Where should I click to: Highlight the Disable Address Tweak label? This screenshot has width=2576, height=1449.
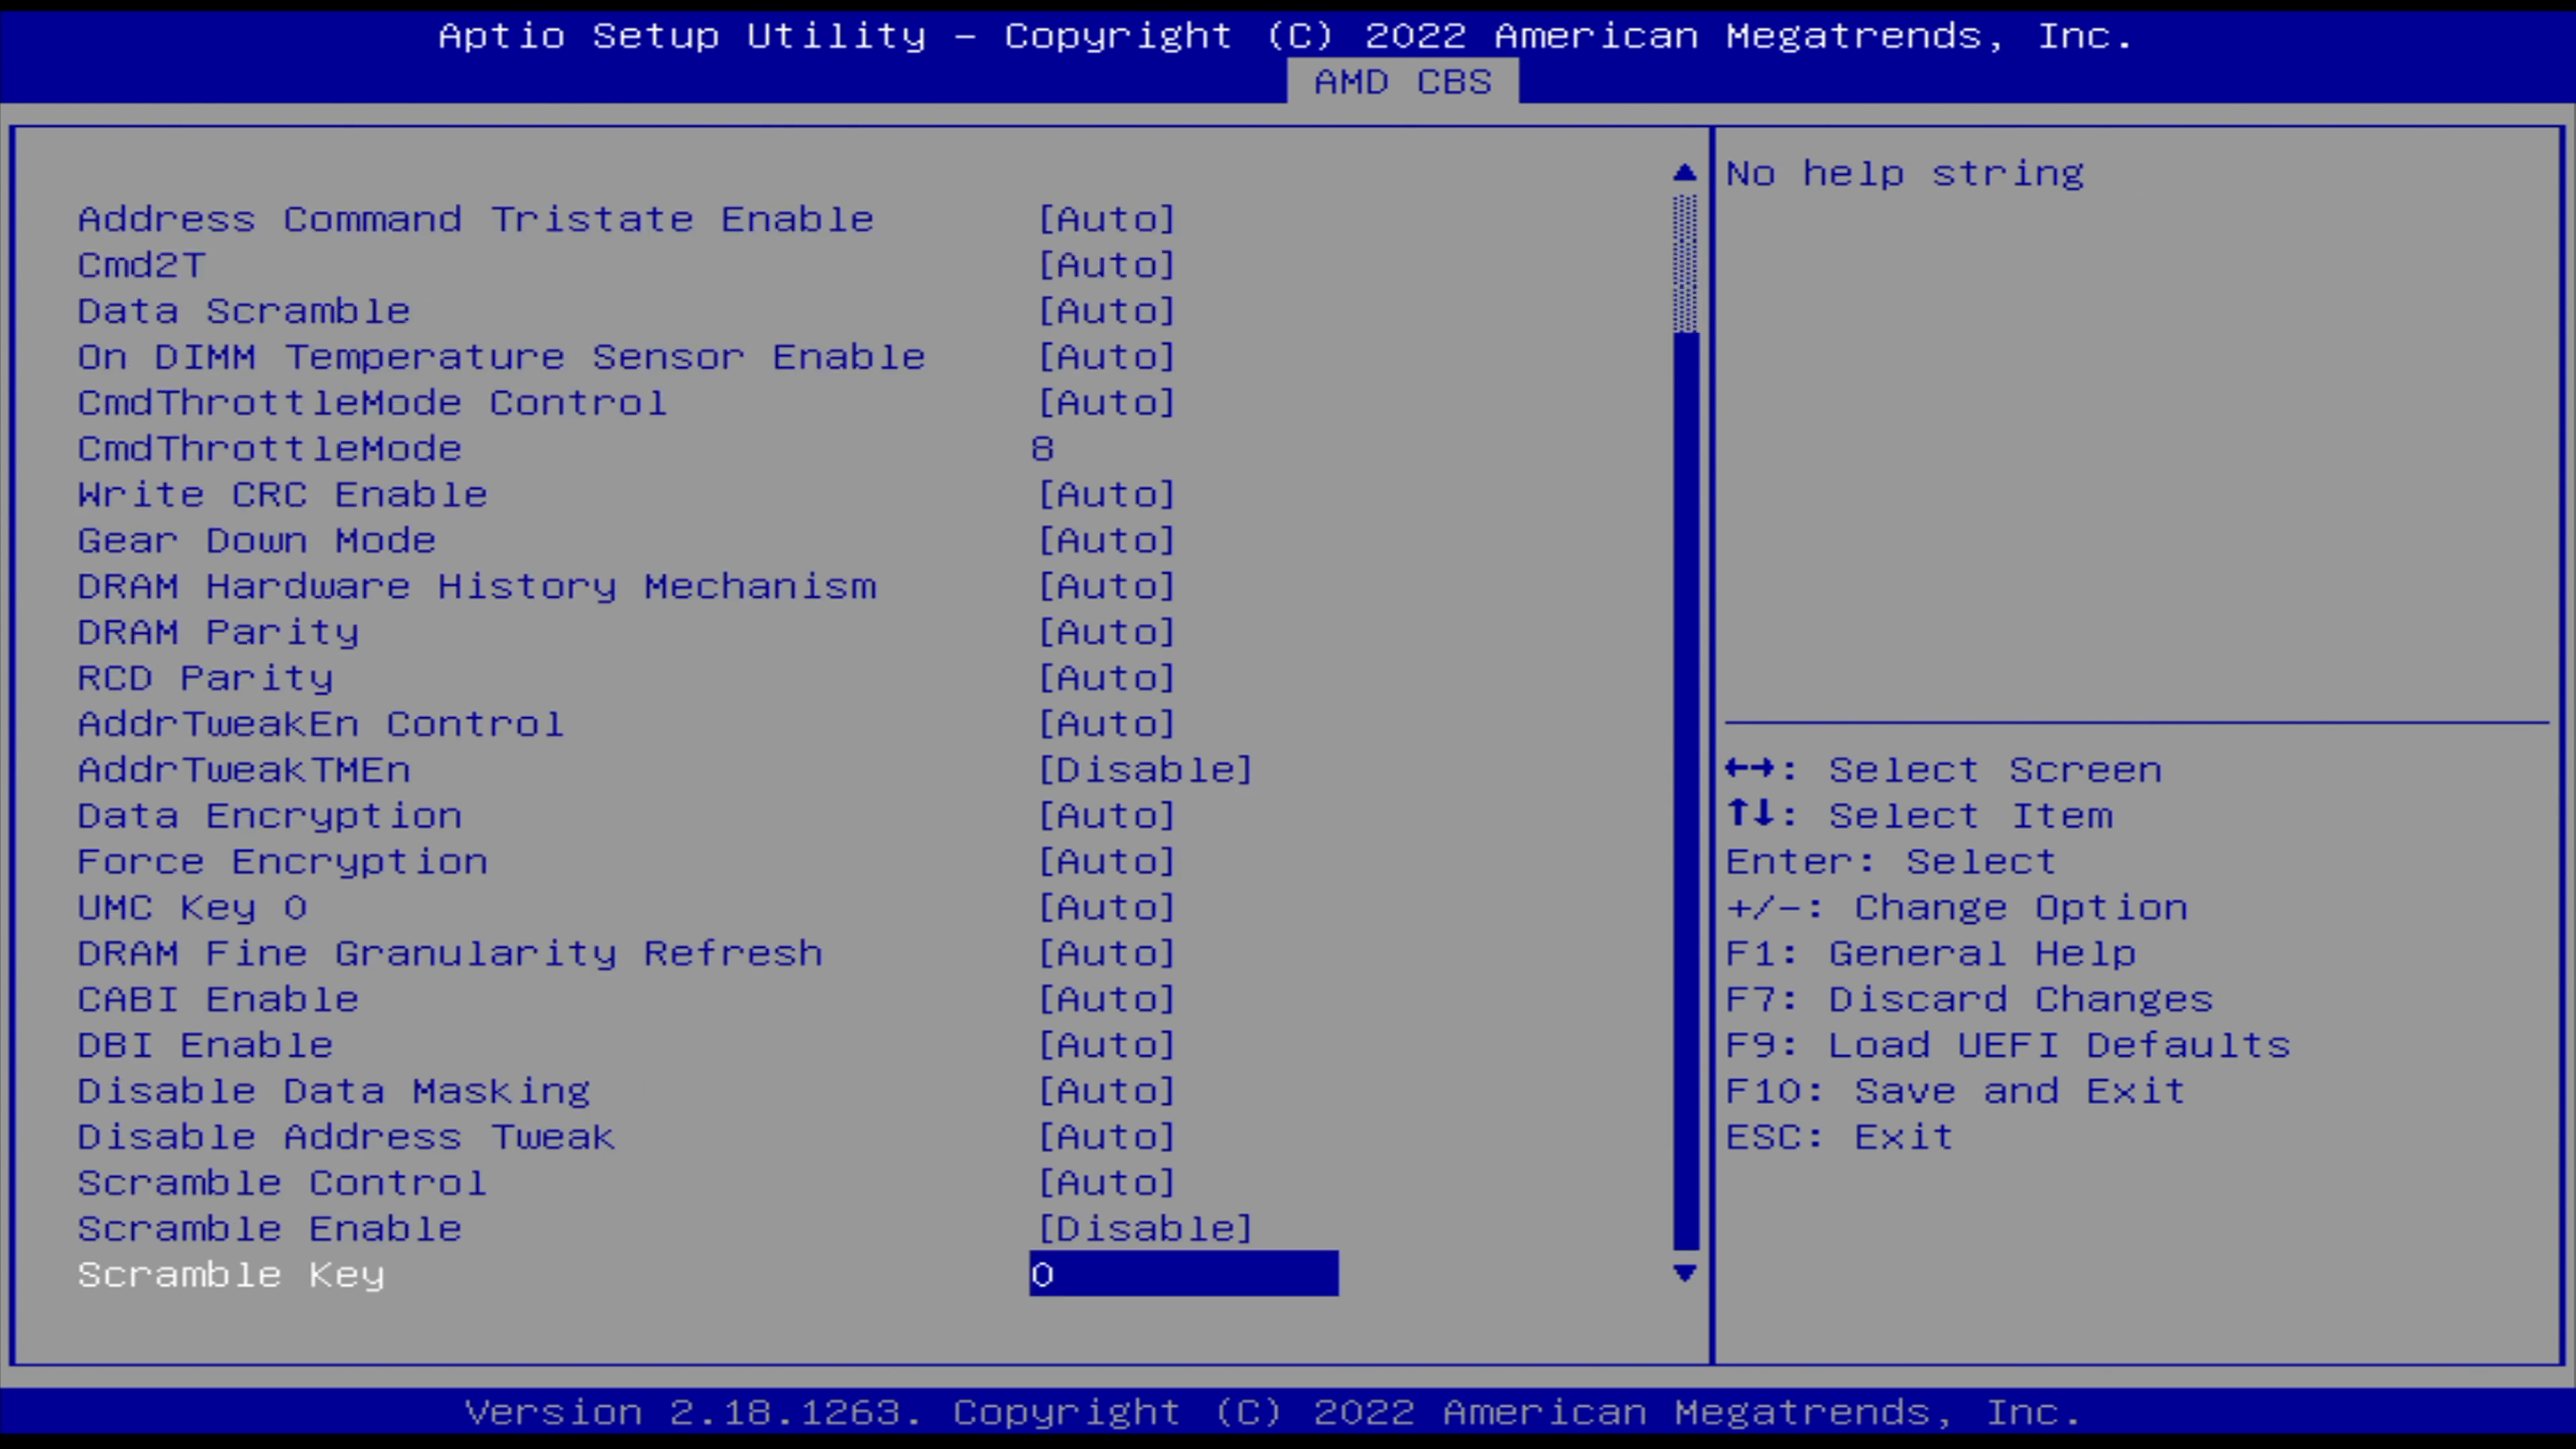tap(347, 1137)
